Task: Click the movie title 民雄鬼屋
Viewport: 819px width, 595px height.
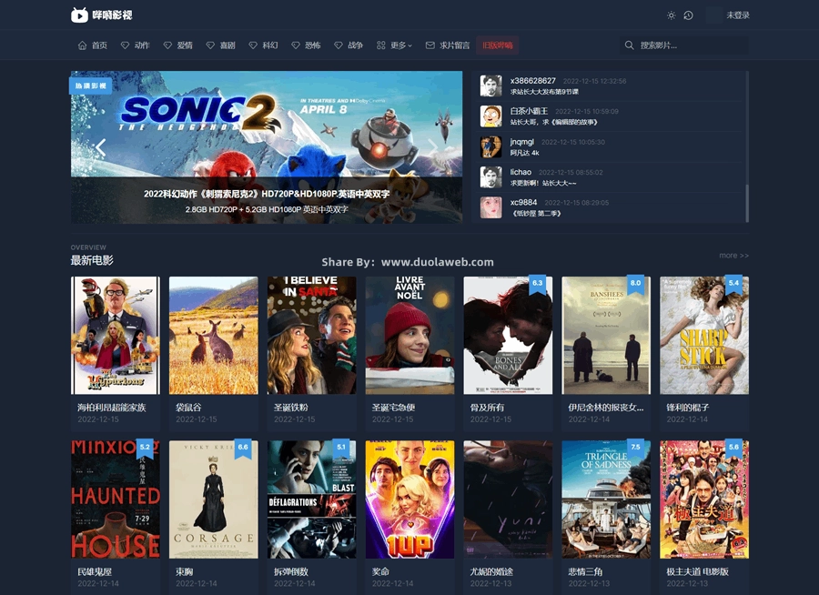Action: tap(95, 571)
